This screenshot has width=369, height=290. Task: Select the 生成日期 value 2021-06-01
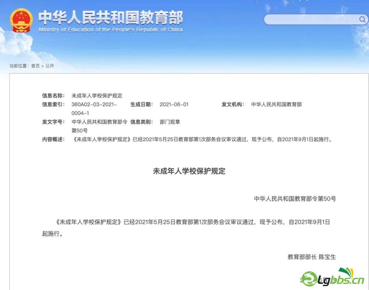[174, 104]
